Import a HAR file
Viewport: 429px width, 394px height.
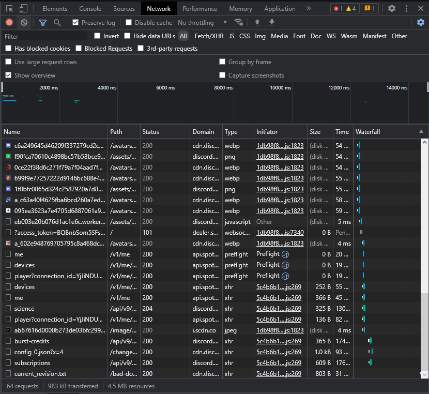(x=257, y=22)
